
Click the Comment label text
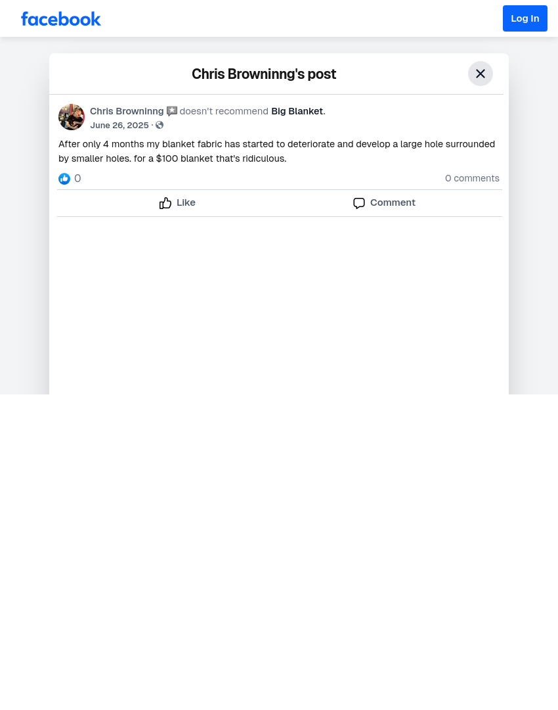(x=393, y=203)
